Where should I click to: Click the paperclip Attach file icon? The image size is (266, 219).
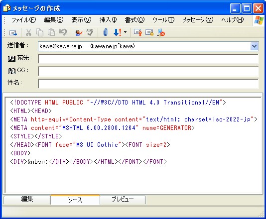coord(105,32)
